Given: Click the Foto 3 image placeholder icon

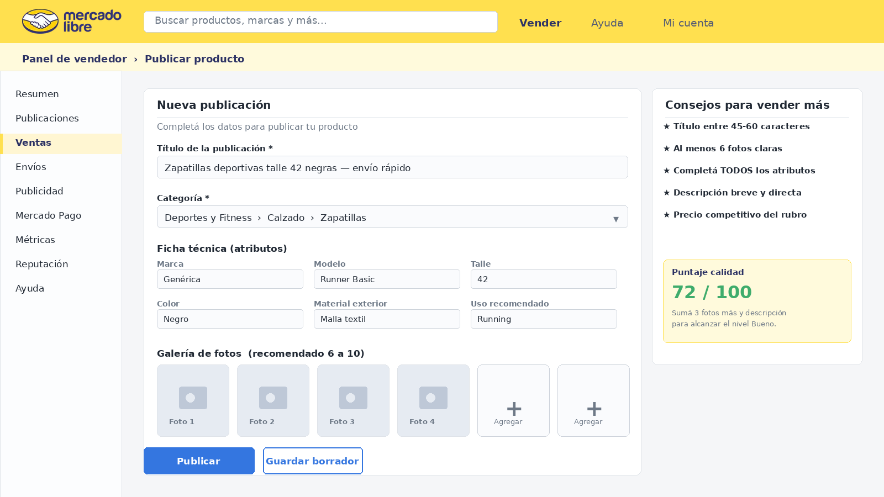Looking at the screenshot, I should (353, 398).
